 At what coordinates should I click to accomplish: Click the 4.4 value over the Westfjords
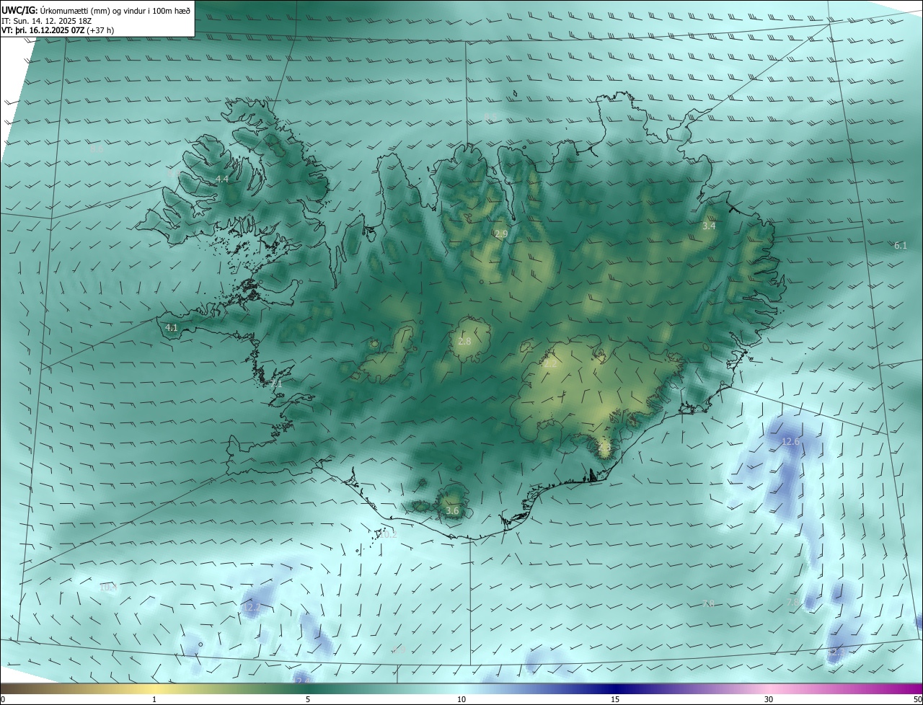[222, 179]
